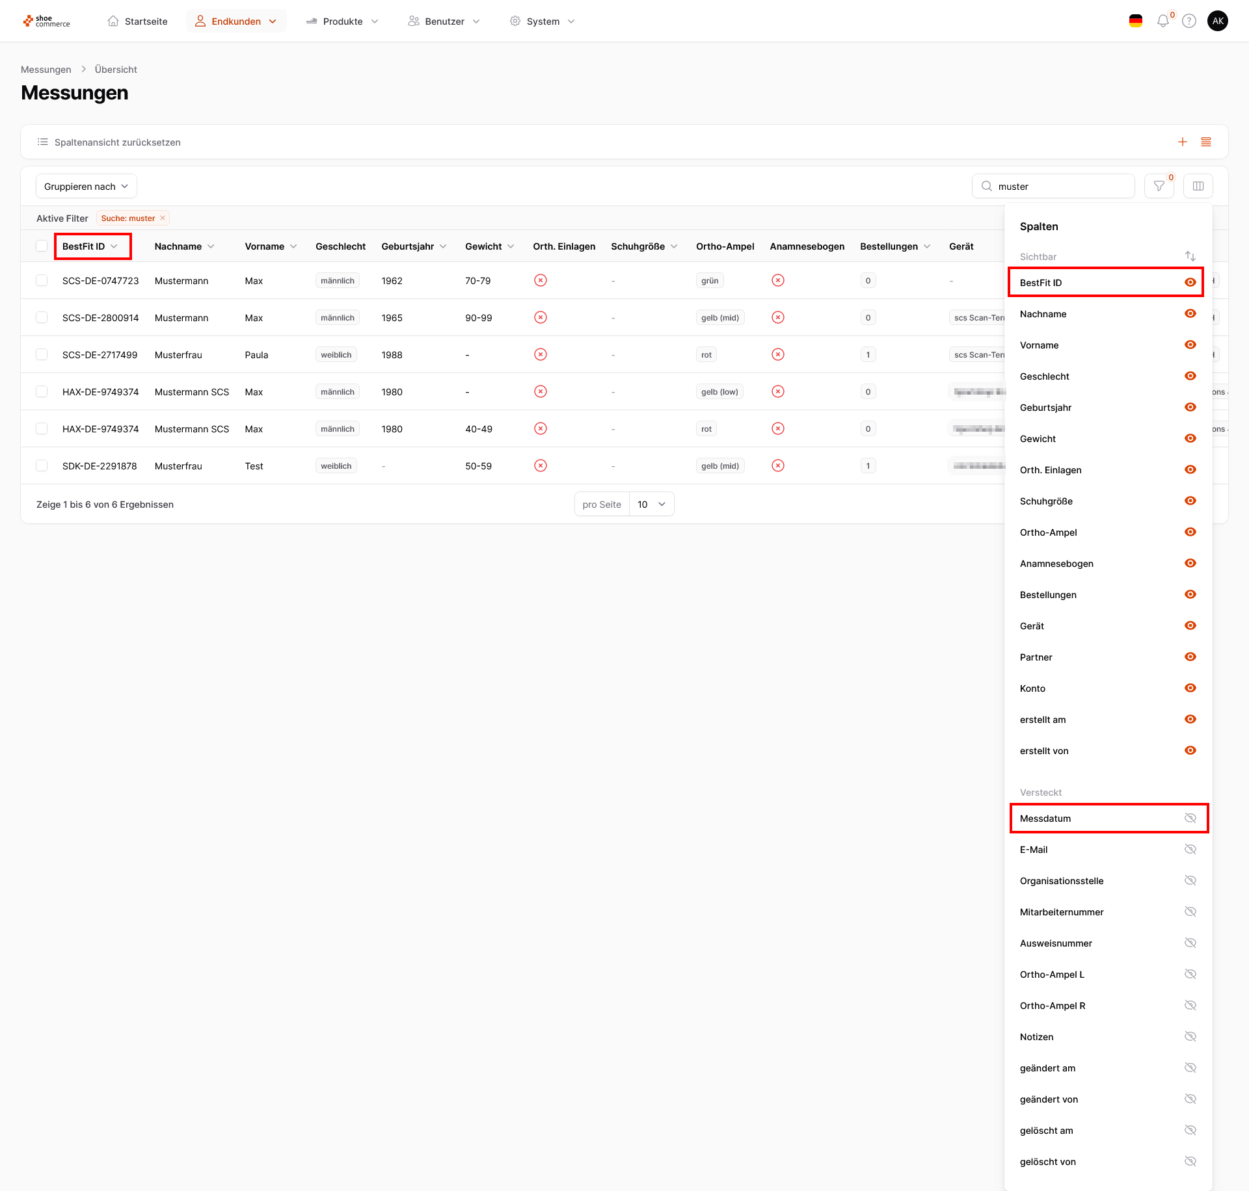The height and width of the screenshot is (1191, 1249).
Task: Remove the 'Suche: muster' filter tag
Action: [x=163, y=218]
